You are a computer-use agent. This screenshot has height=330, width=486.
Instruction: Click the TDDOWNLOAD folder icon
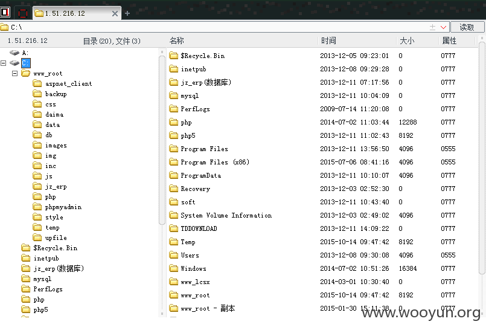pyautogui.click(x=174, y=228)
